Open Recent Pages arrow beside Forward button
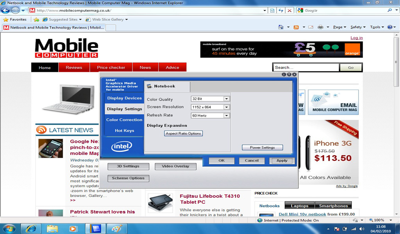This screenshot has width=400, height=234. click(x=23, y=11)
